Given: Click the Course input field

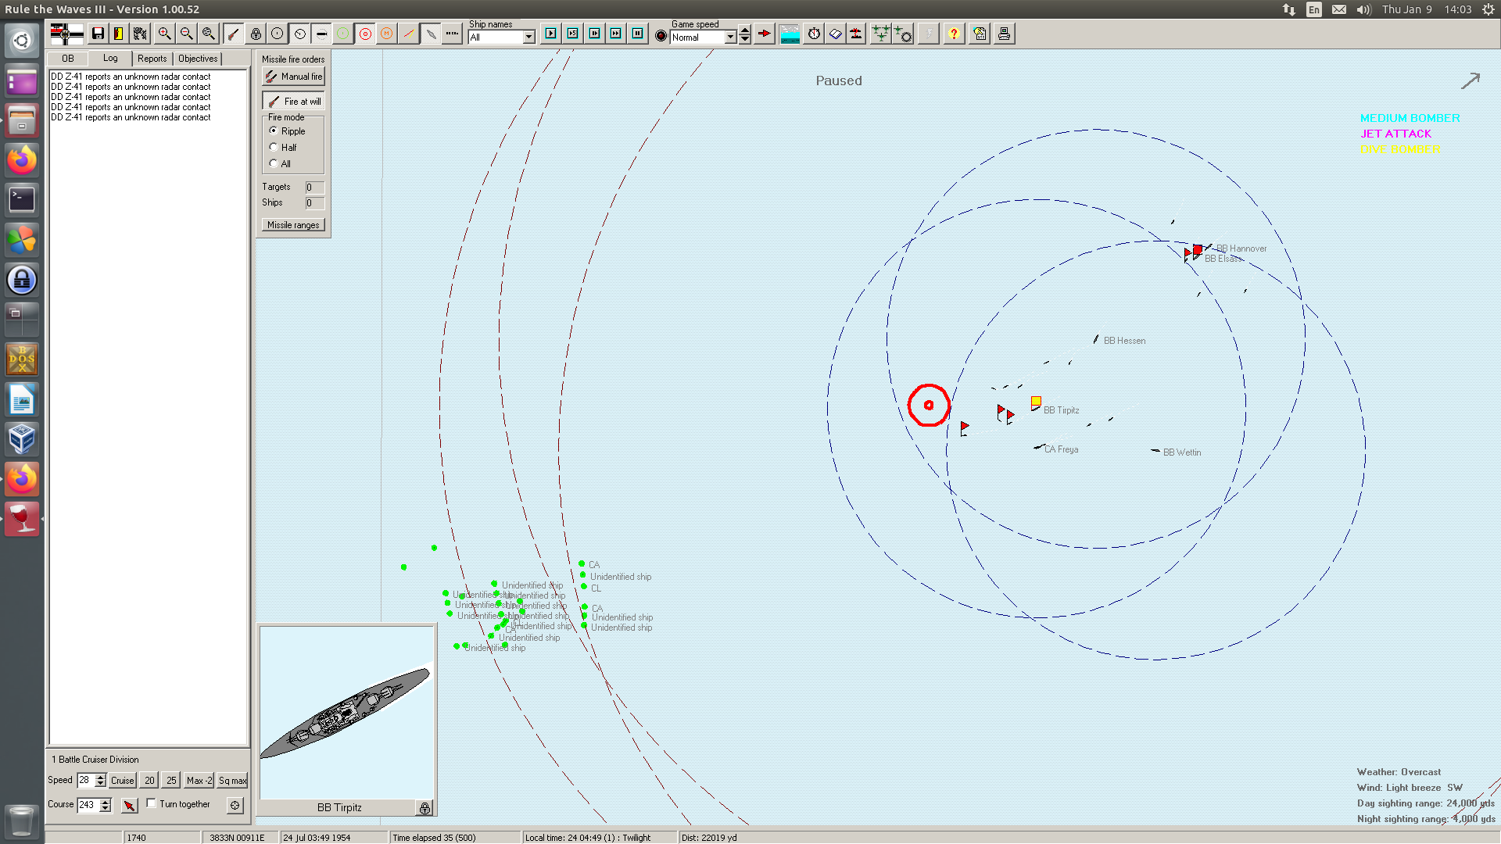Looking at the screenshot, I should (88, 804).
